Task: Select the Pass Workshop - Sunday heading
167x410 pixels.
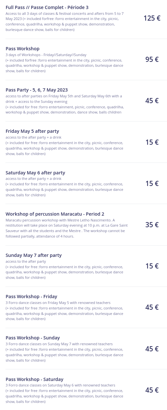Action: point(33,338)
